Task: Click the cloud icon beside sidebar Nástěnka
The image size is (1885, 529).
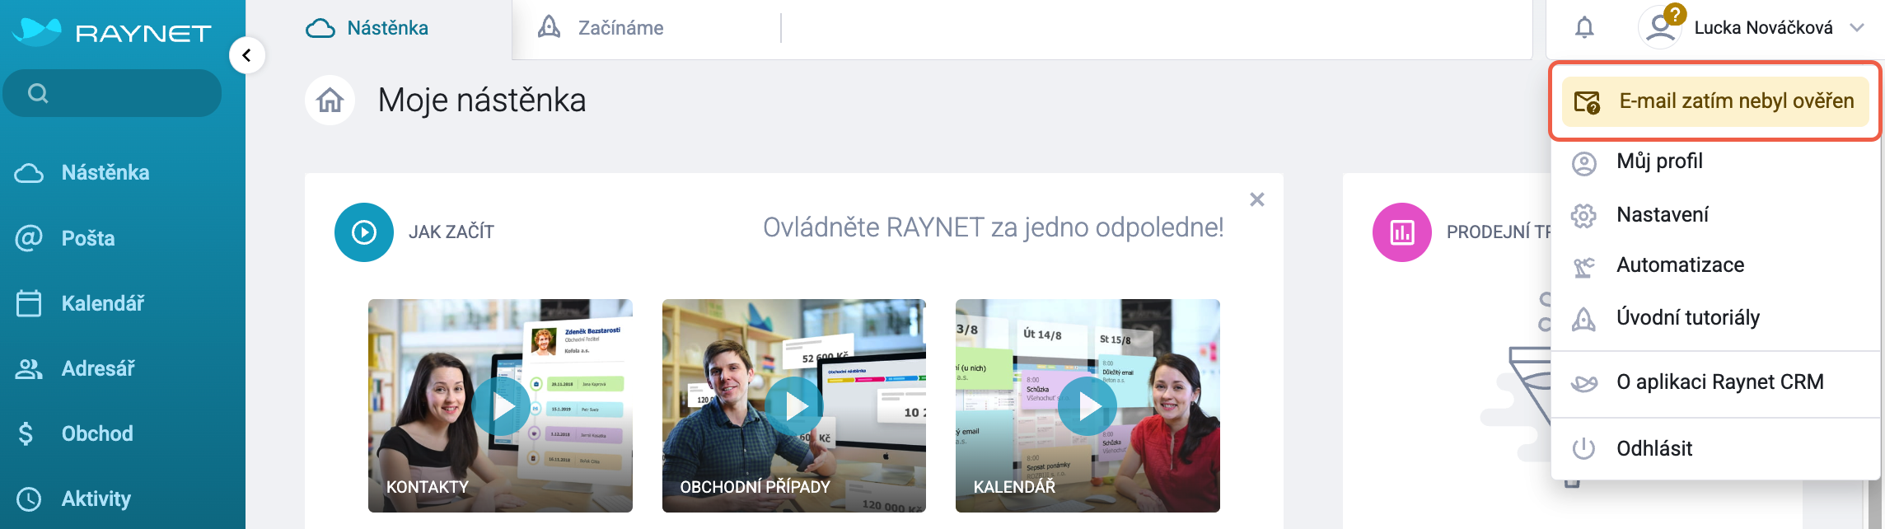Action: pos(29,173)
